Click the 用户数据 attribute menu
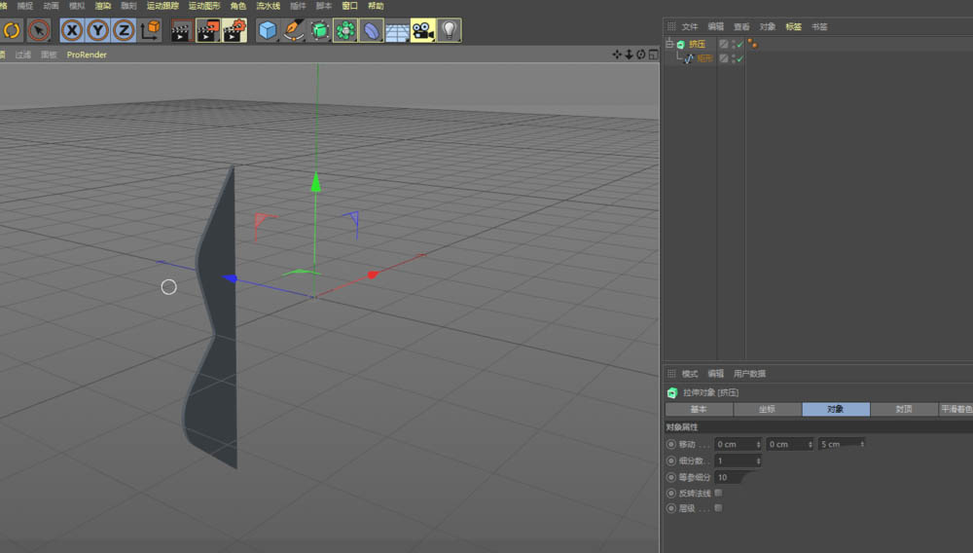Image resolution: width=973 pixels, height=553 pixels. [749, 374]
